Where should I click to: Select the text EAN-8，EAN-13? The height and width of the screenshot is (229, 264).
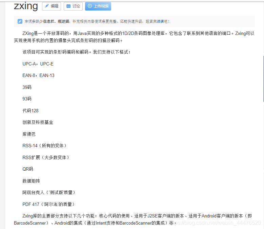coord(38,76)
